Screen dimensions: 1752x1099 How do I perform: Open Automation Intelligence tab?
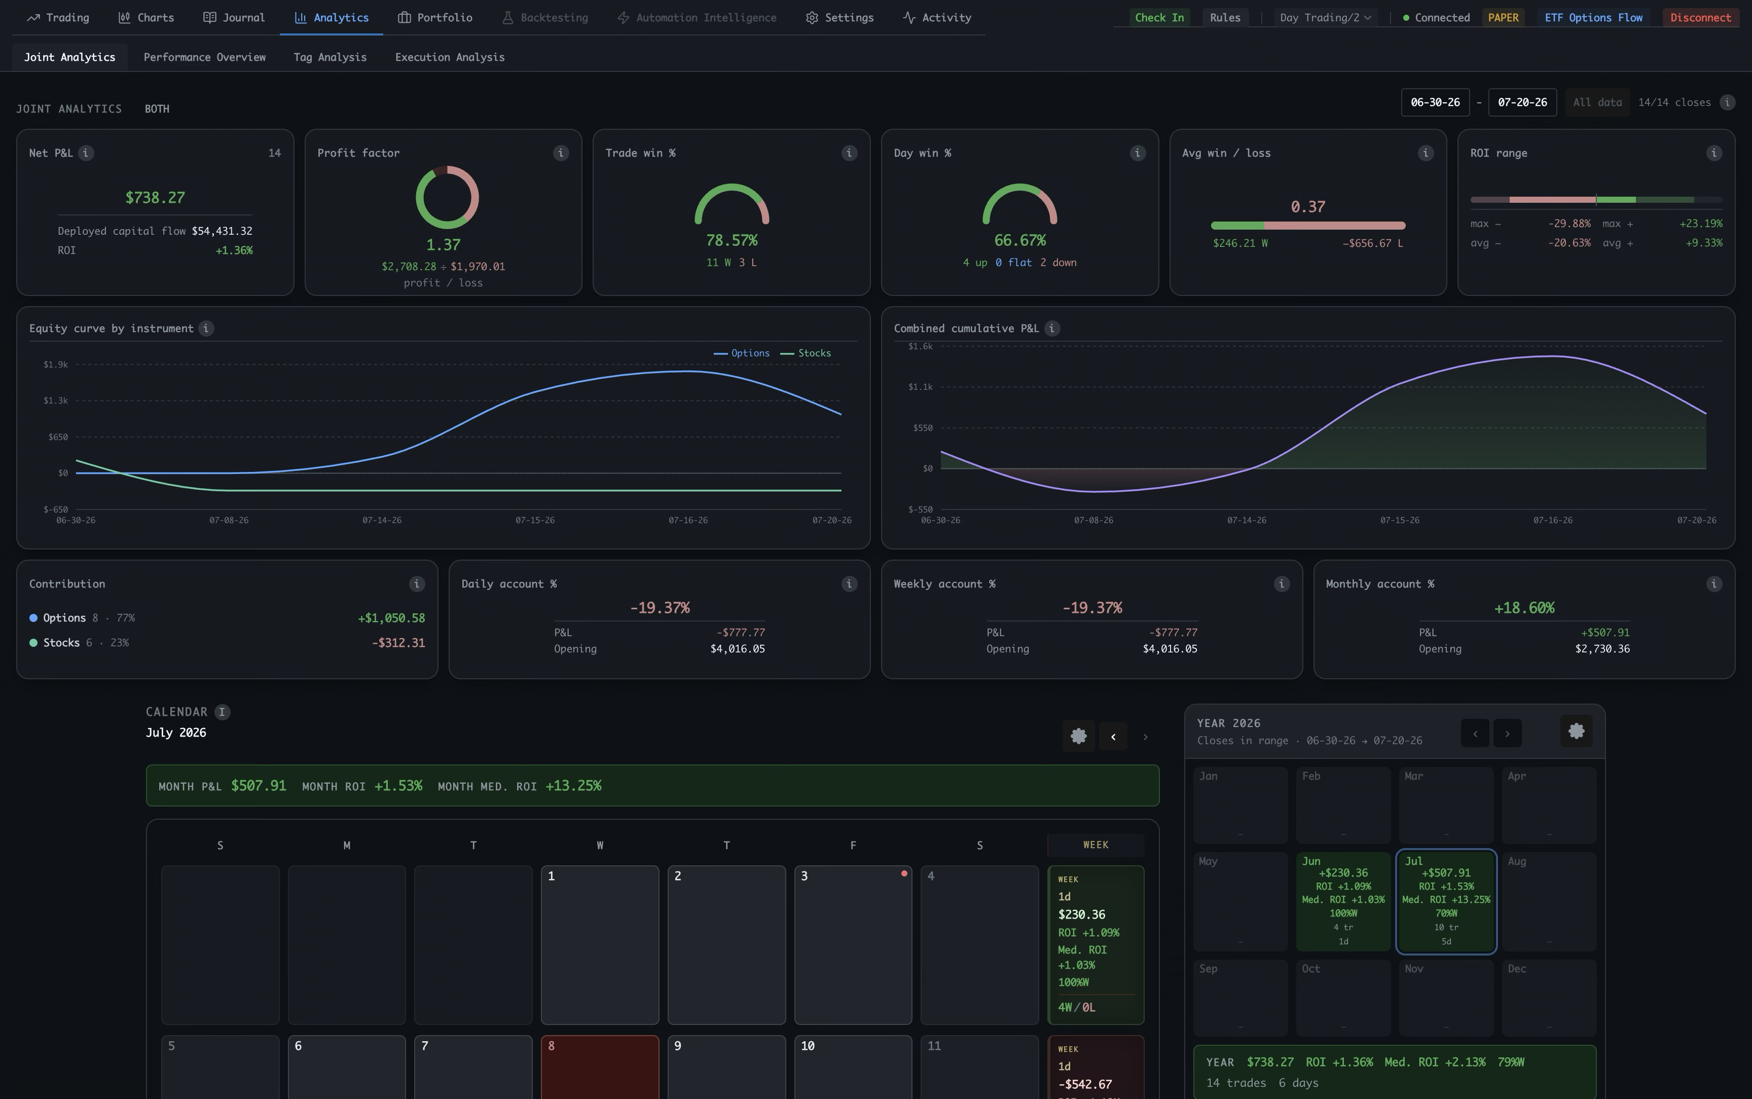(x=697, y=17)
